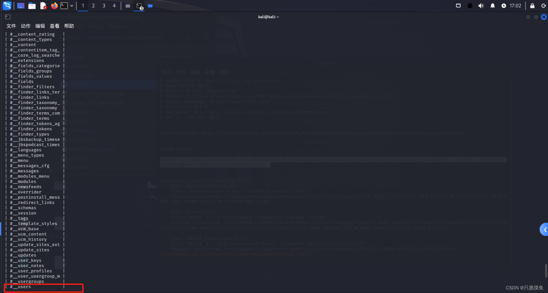Select the #__redirect_links row
548x293 pixels.
35,202
